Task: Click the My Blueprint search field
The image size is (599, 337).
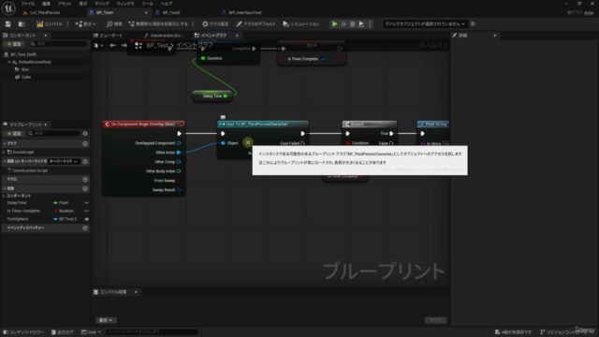Action: point(53,133)
